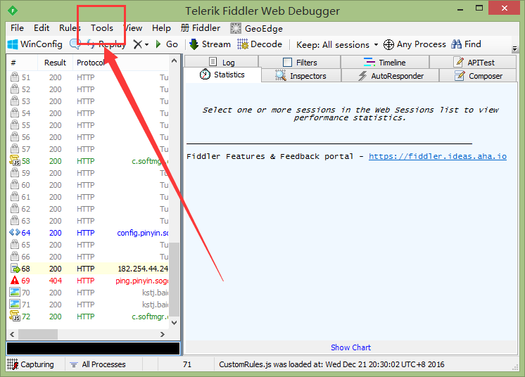Toggle Decode mode
The height and width of the screenshot is (377, 525).
[260, 44]
